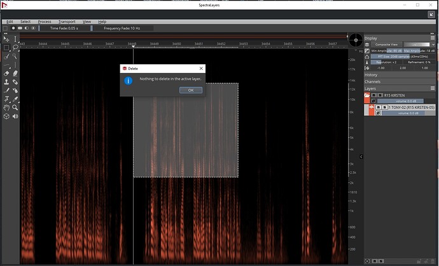Collapse the right panels with double arrow
The image size is (439, 266).
[432, 33]
